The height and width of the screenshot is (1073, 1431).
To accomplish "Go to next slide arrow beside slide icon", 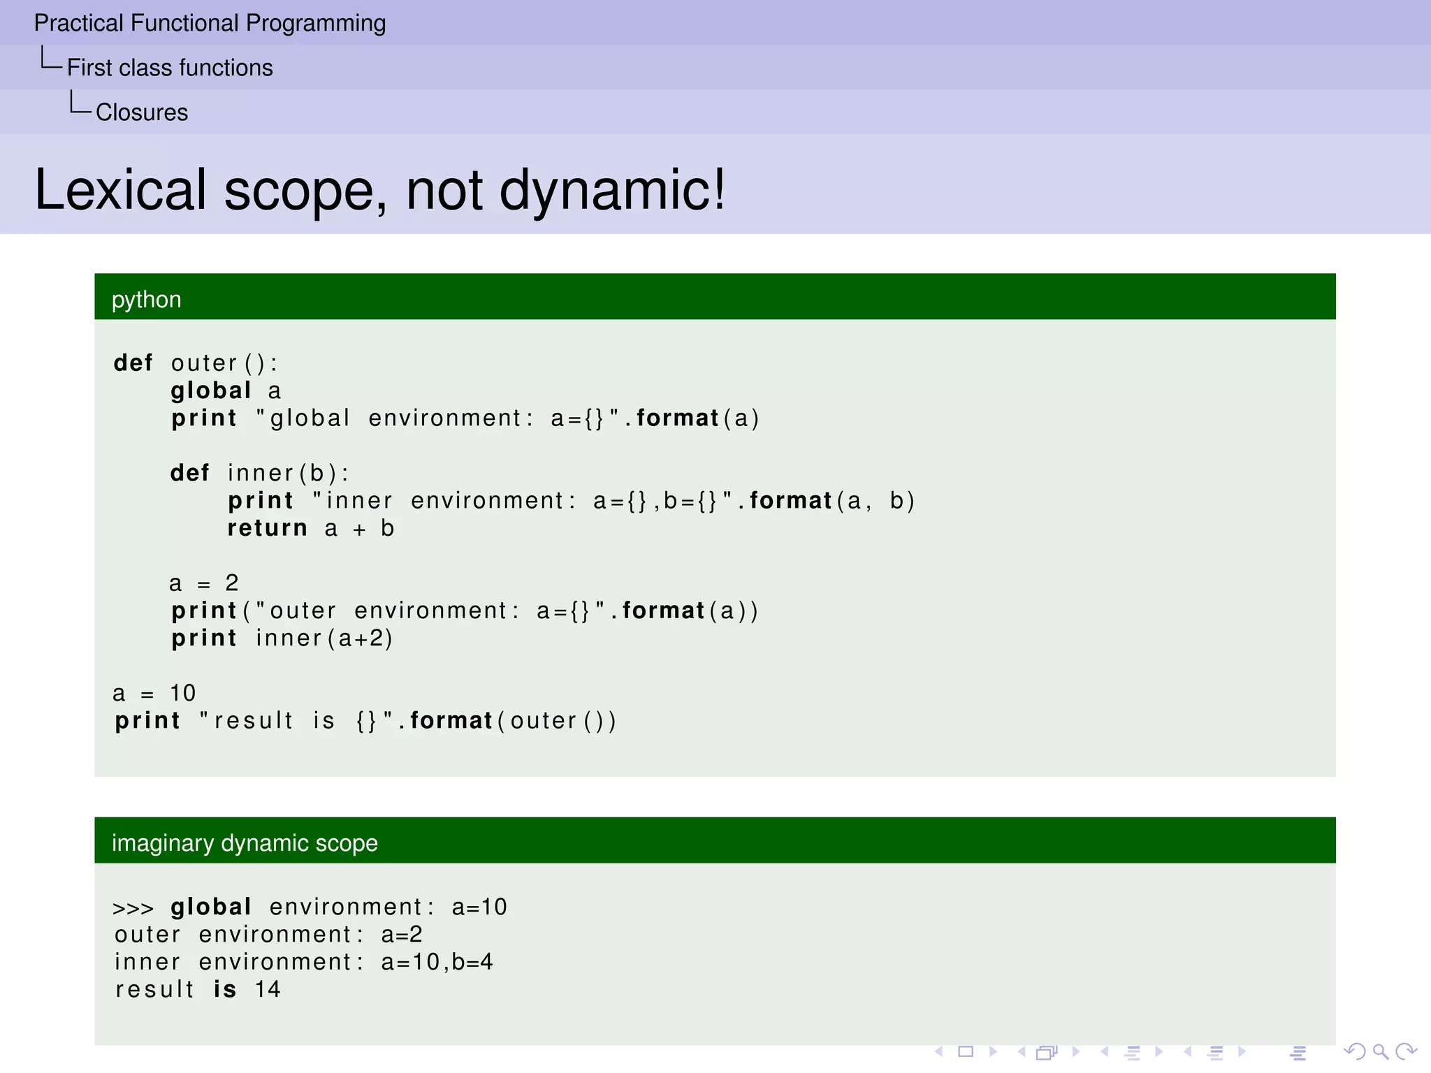I will (x=993, y=1051).
